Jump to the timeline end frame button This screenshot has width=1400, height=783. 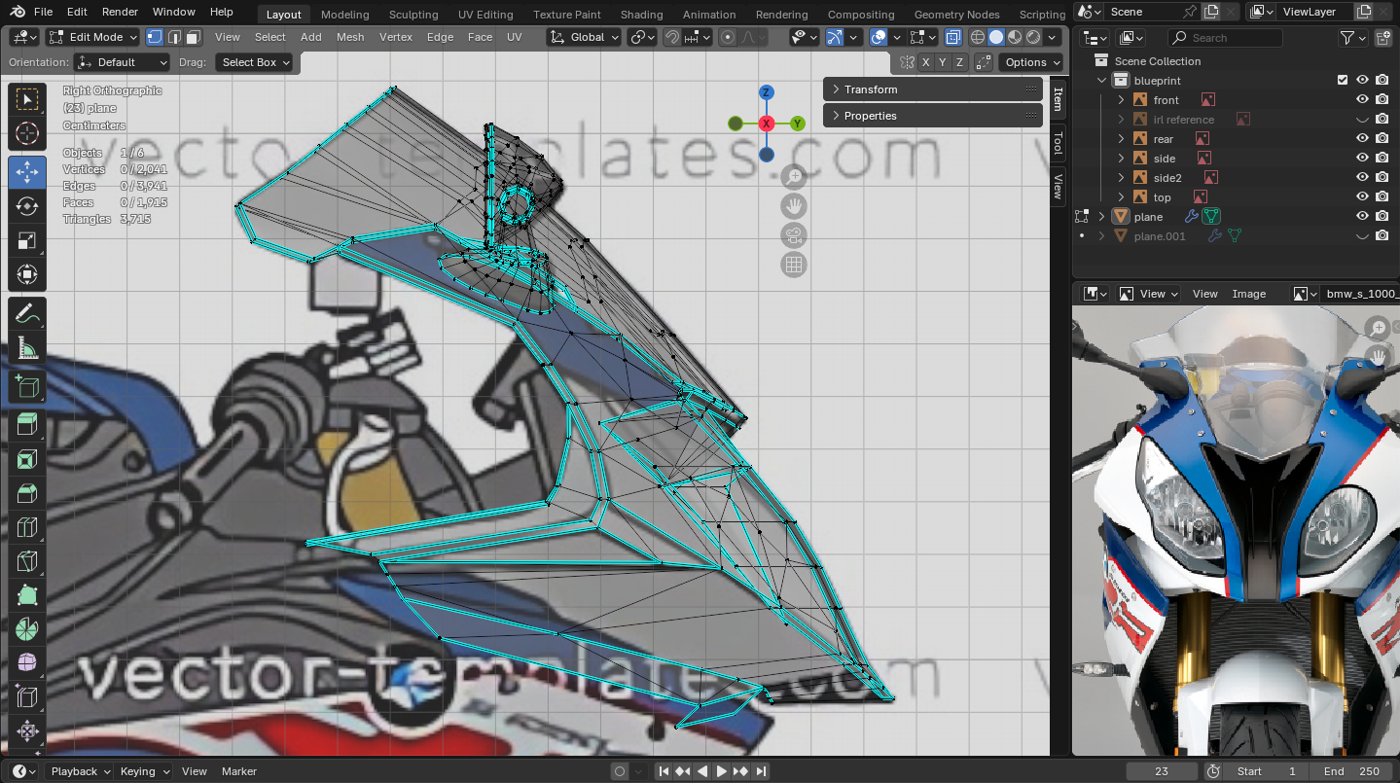tap(762, 771)
